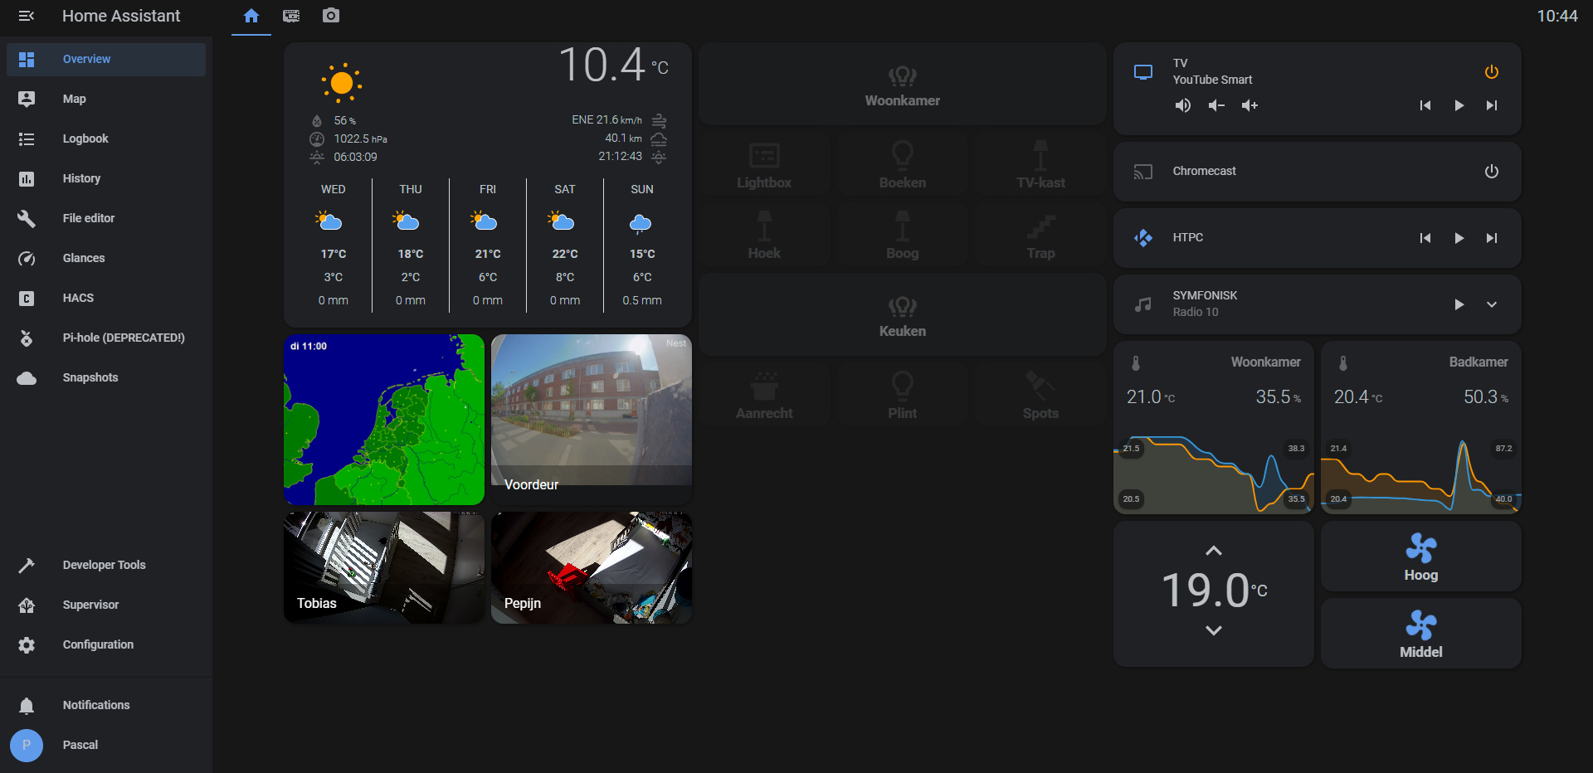The height and width of the screenshot is (773, 1593).
Task: Open the Pascal user profile avatar
Action: pos(27,746)
